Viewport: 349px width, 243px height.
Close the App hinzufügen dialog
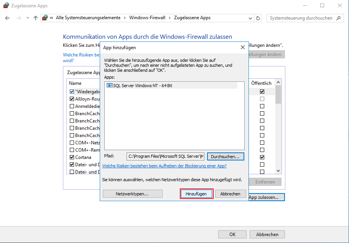point(243,47)
